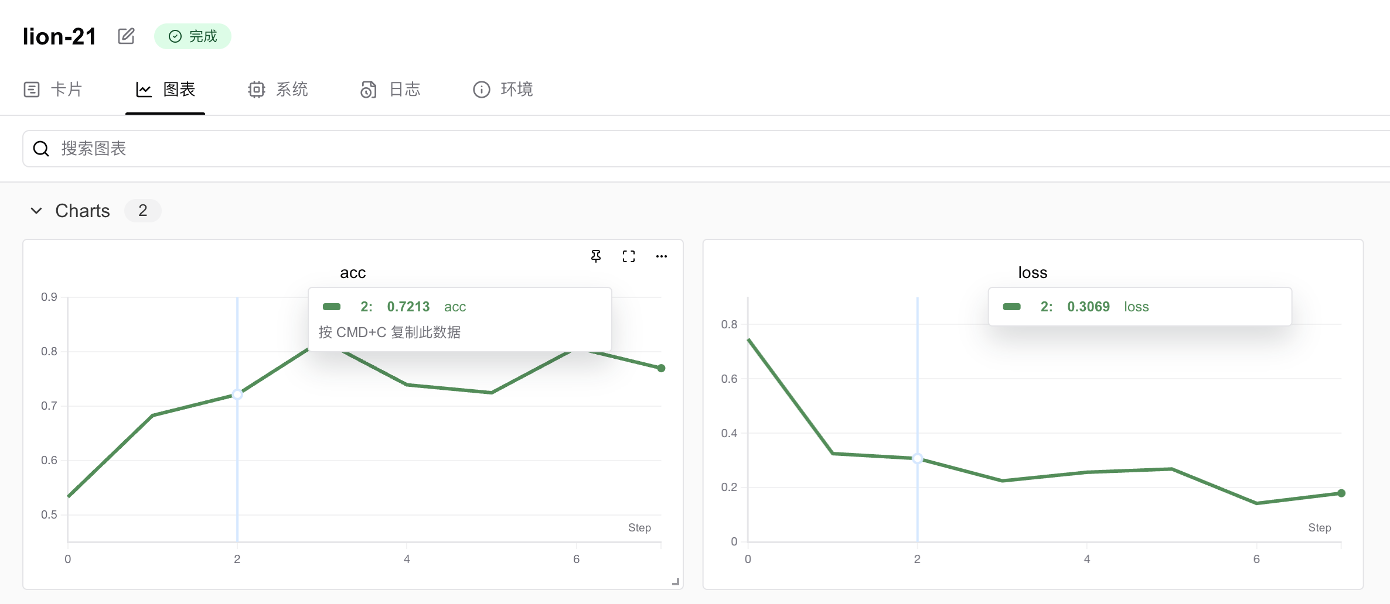This screenshot has height=604, width=1390.
Task: Open the acc chart more options menu
Action: [662, 256]
